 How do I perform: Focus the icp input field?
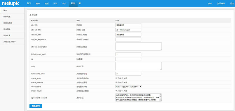[128, 59]
